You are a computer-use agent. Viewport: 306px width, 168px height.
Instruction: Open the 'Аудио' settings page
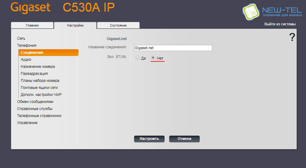pyautogui.click(x=26, y=60)
